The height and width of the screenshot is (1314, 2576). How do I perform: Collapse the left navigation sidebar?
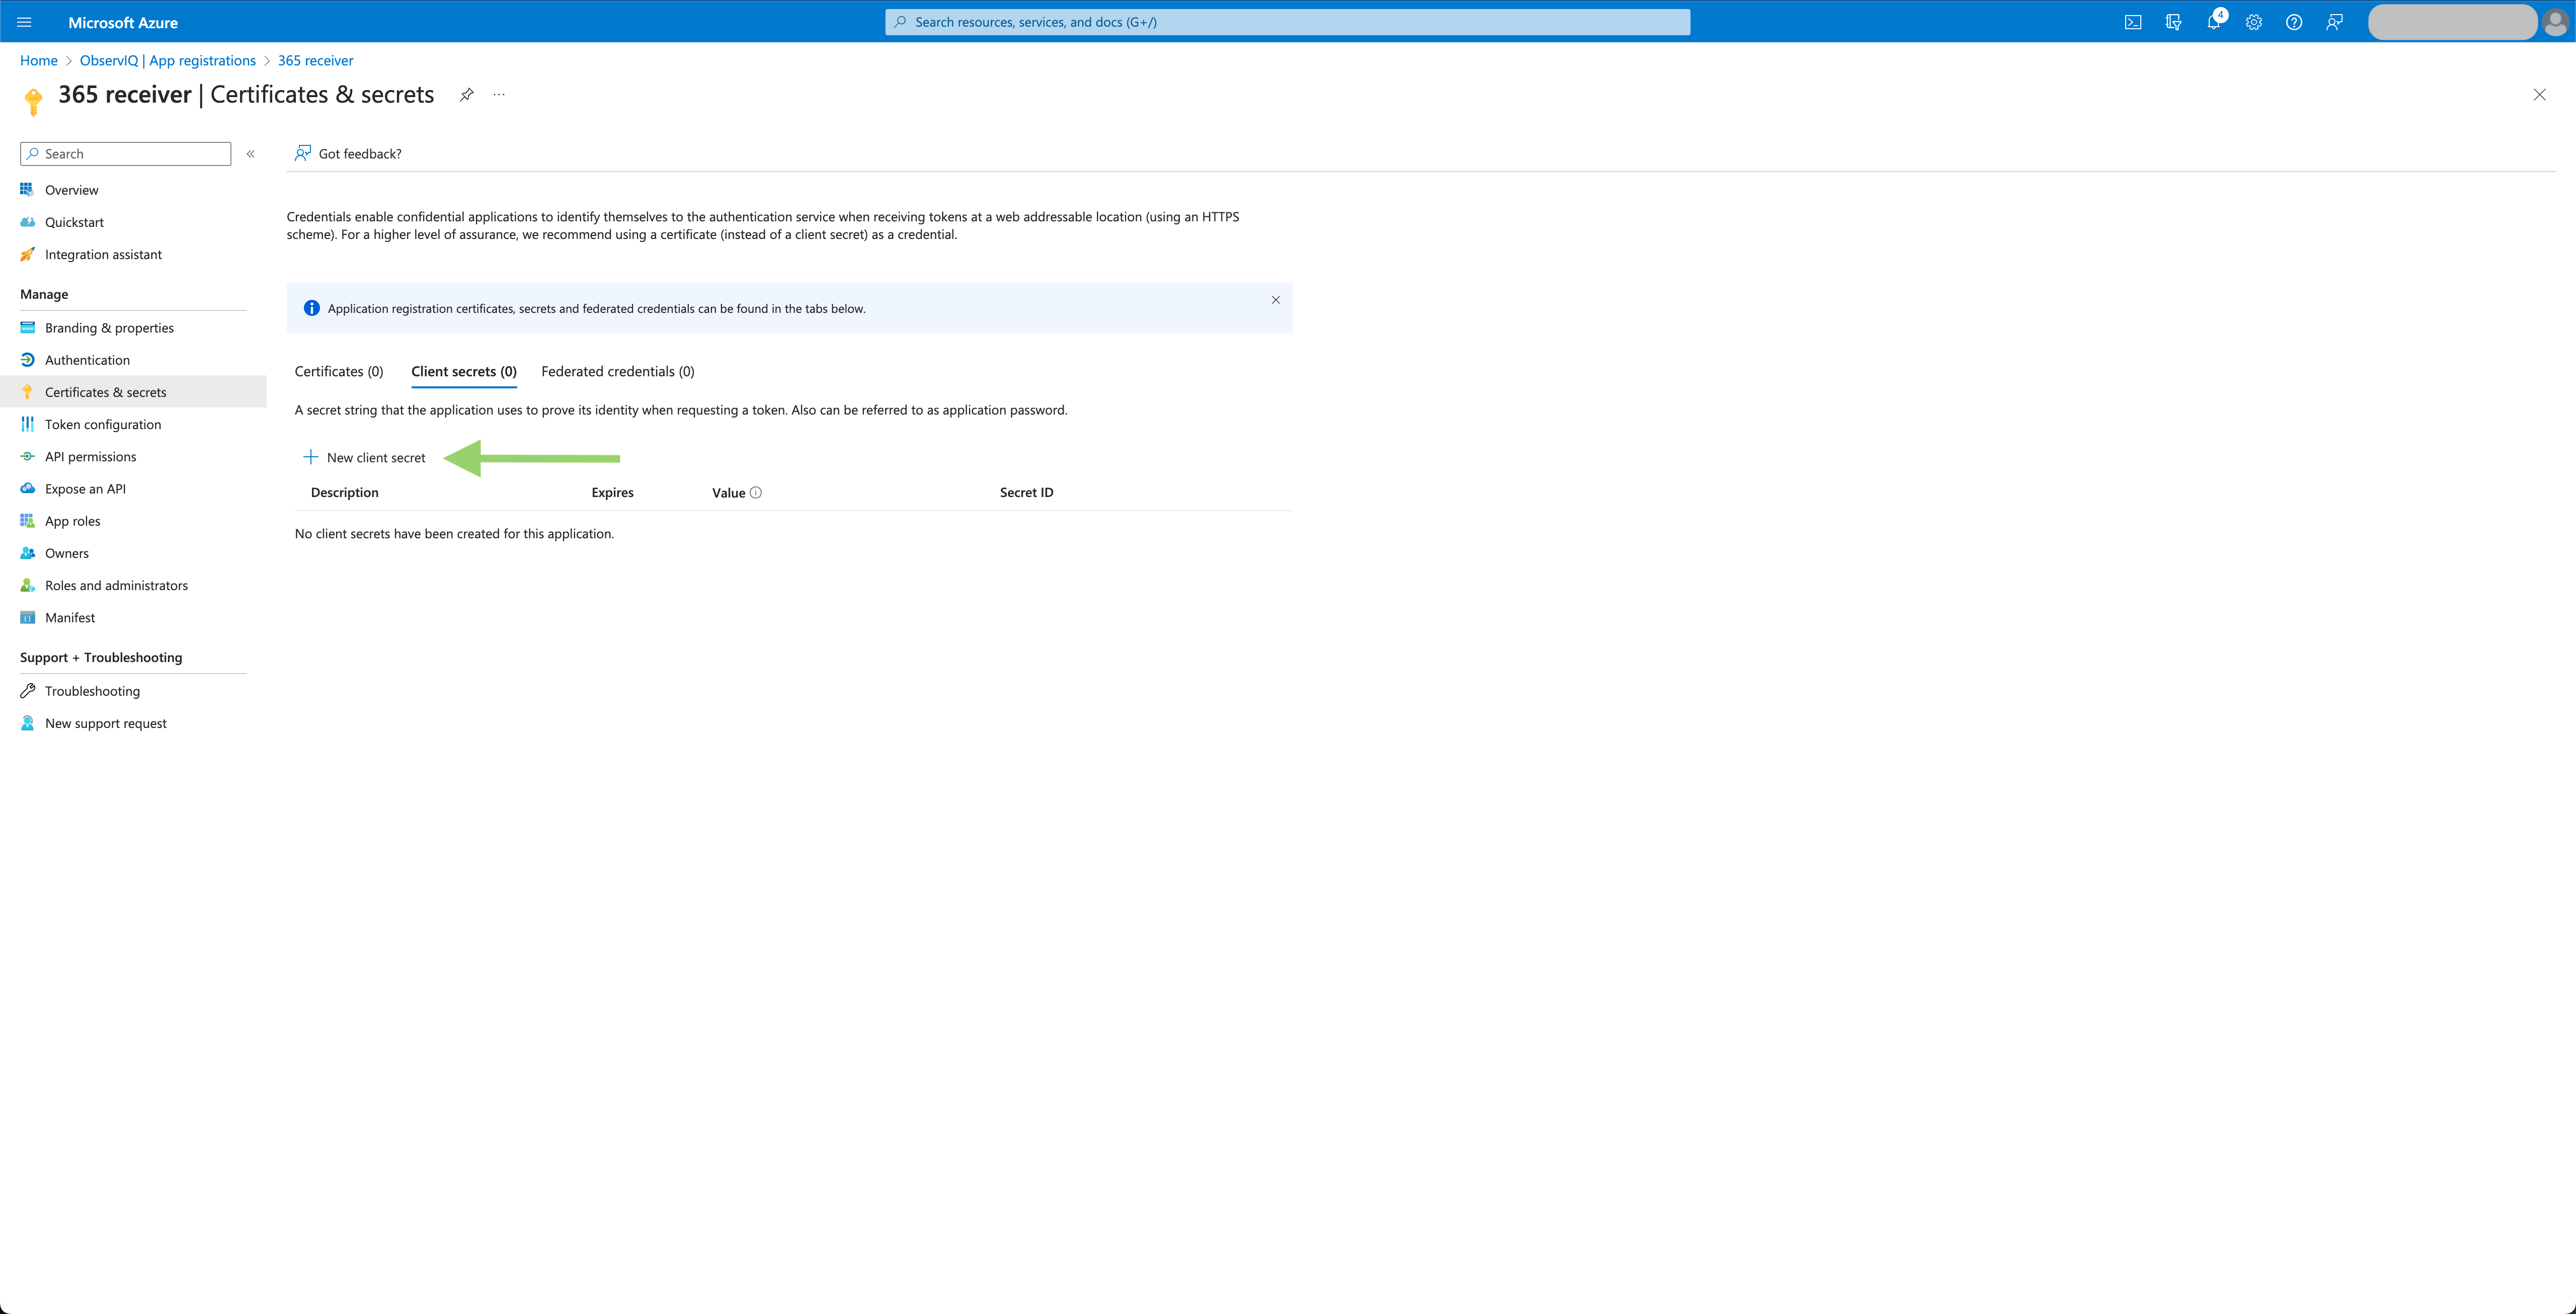pyautogui.click(x=251, y=154)
